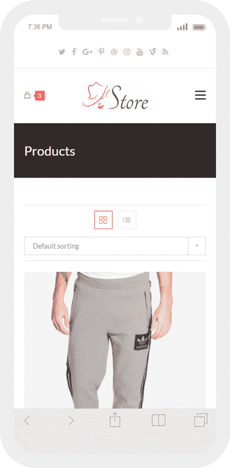Open the RSS feed icon
The width and height of the screenshot is (230, 468).
[x=165, y=52]
